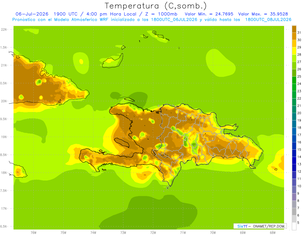The width and height of the screenshot is (306, 236).
Task: Click the '75W' longitude axis label
Action: pos(63,233)
